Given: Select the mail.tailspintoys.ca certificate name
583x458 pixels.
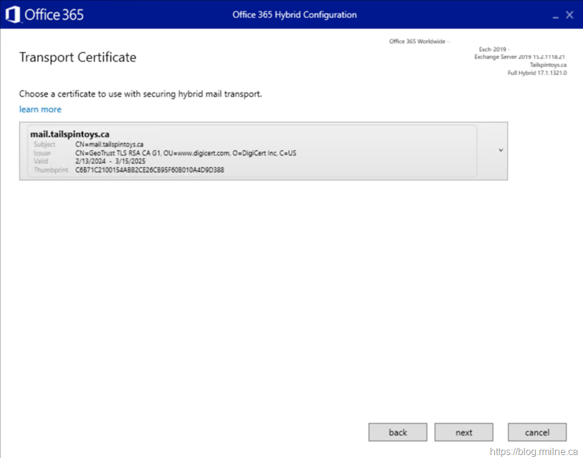Looking at the screenshot, I should tap(70, 134).
